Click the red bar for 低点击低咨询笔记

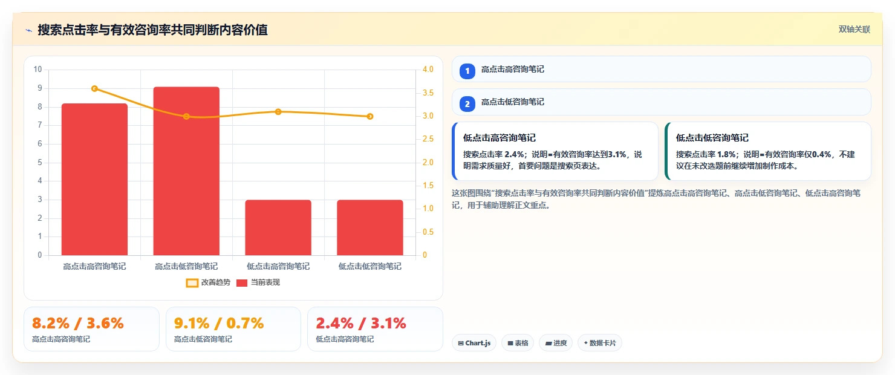tap(370, 227)
